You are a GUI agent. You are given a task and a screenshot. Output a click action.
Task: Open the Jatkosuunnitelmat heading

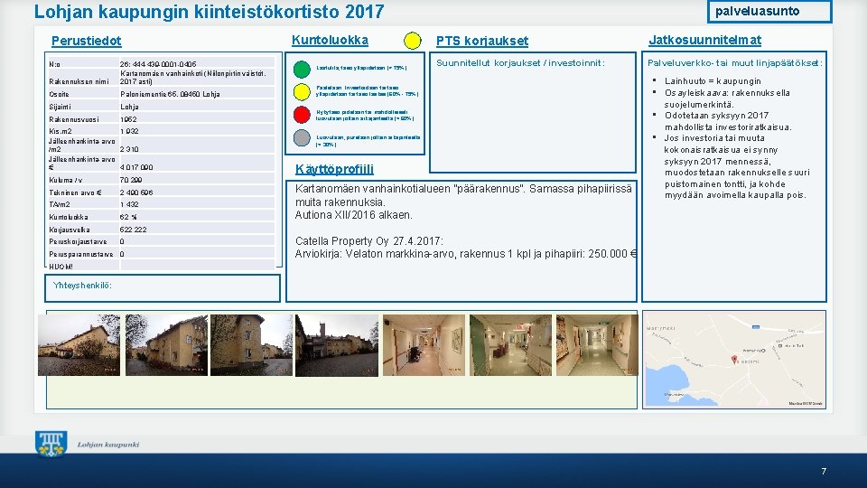point(704,41)
